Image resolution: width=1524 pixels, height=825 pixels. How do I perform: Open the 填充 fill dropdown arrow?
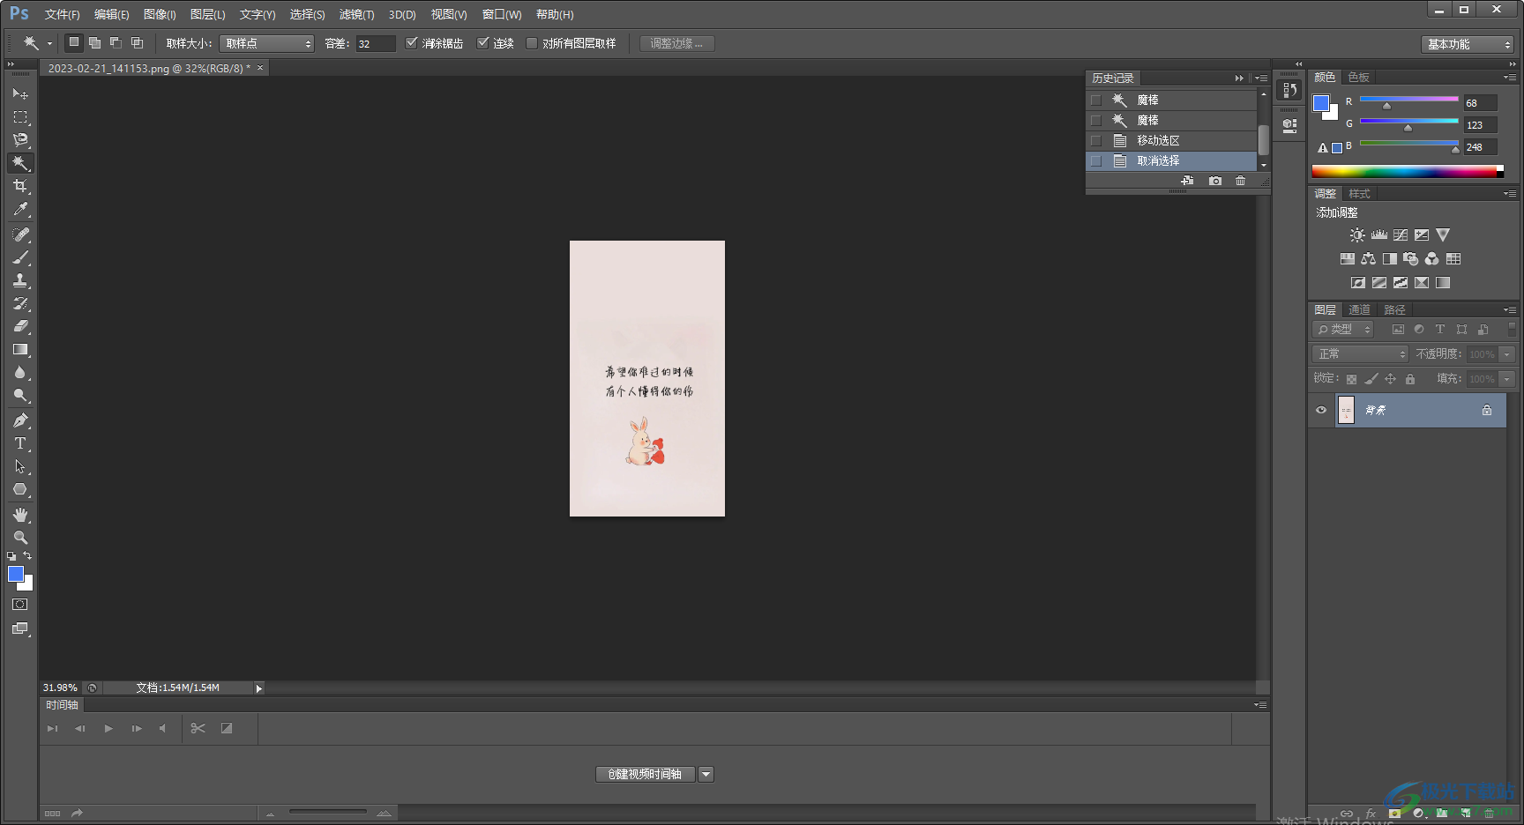click(x=1507, y=378)
